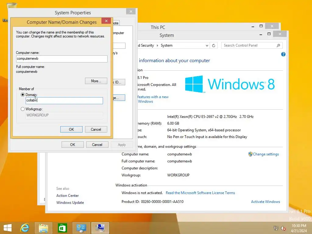The image size is (312, 234).
Task: Click the Windows 8 logo
Action: 230,84
